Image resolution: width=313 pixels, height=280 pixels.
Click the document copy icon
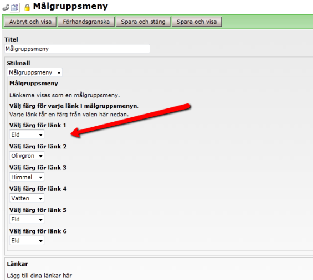(15, 8)
